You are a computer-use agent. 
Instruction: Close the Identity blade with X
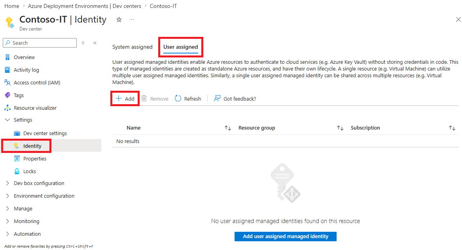(x=458, y=20)
